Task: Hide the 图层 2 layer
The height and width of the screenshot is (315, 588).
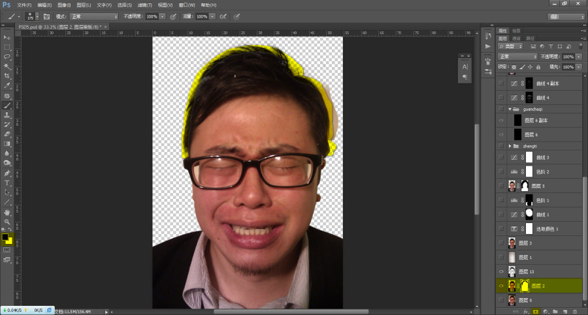Action: click(501, 286)
